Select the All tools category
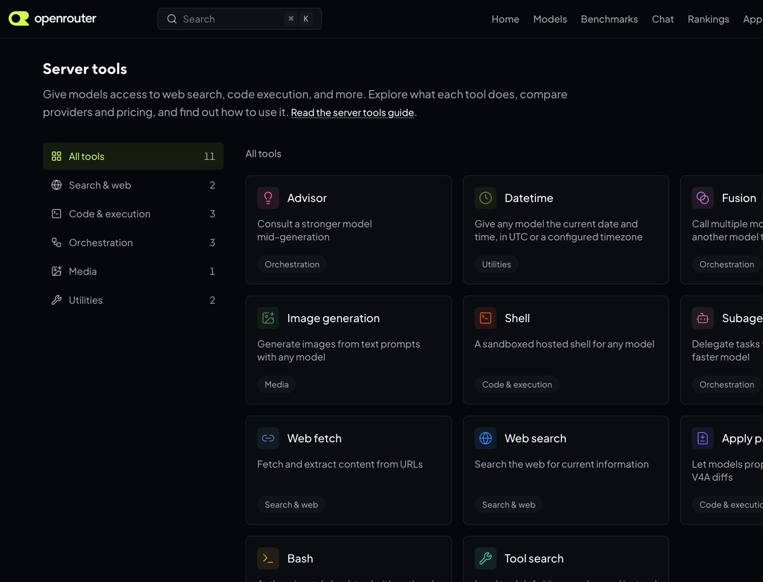Viewport: 763px width, 582px height. 133,156
